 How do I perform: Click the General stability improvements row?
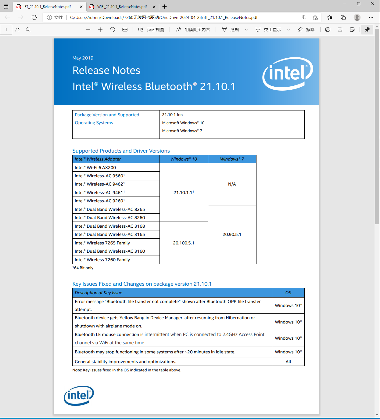pyautogui.click(x=188, y=362)
